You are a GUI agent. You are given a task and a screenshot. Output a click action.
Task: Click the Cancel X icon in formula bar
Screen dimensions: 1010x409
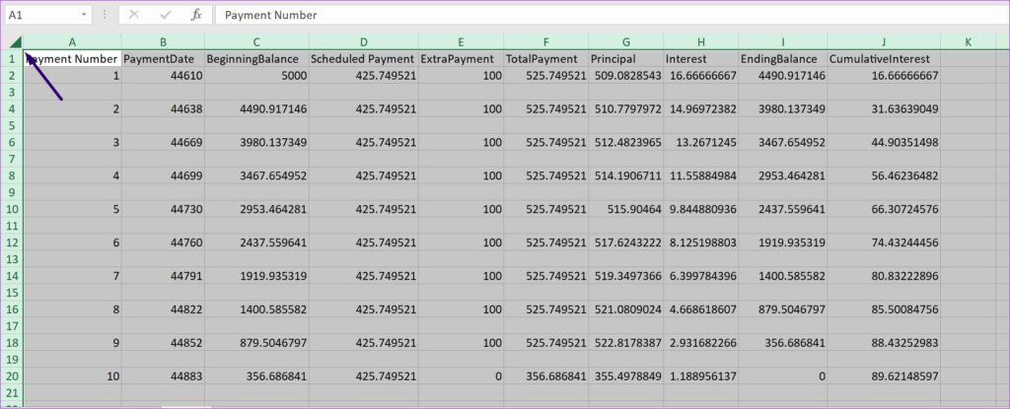133,15
